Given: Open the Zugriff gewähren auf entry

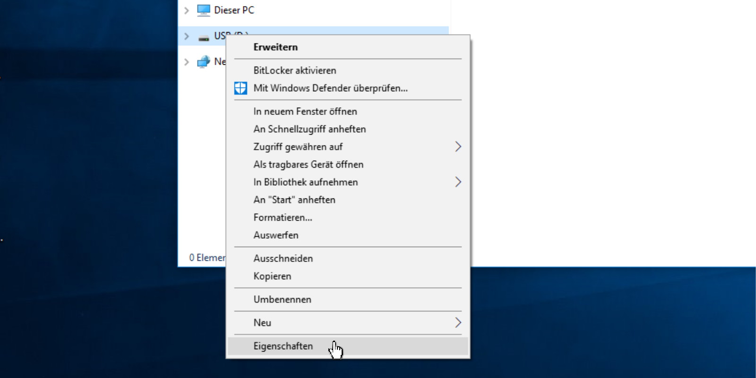Looking at the screenshot, I should 348,146.
